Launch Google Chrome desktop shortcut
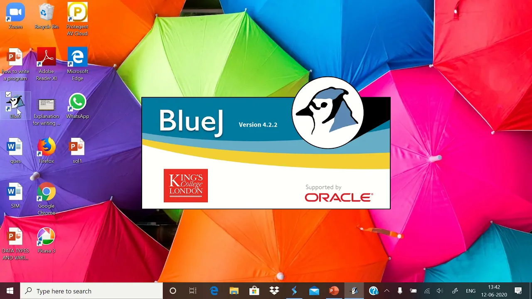 click(x=47, y=199)
